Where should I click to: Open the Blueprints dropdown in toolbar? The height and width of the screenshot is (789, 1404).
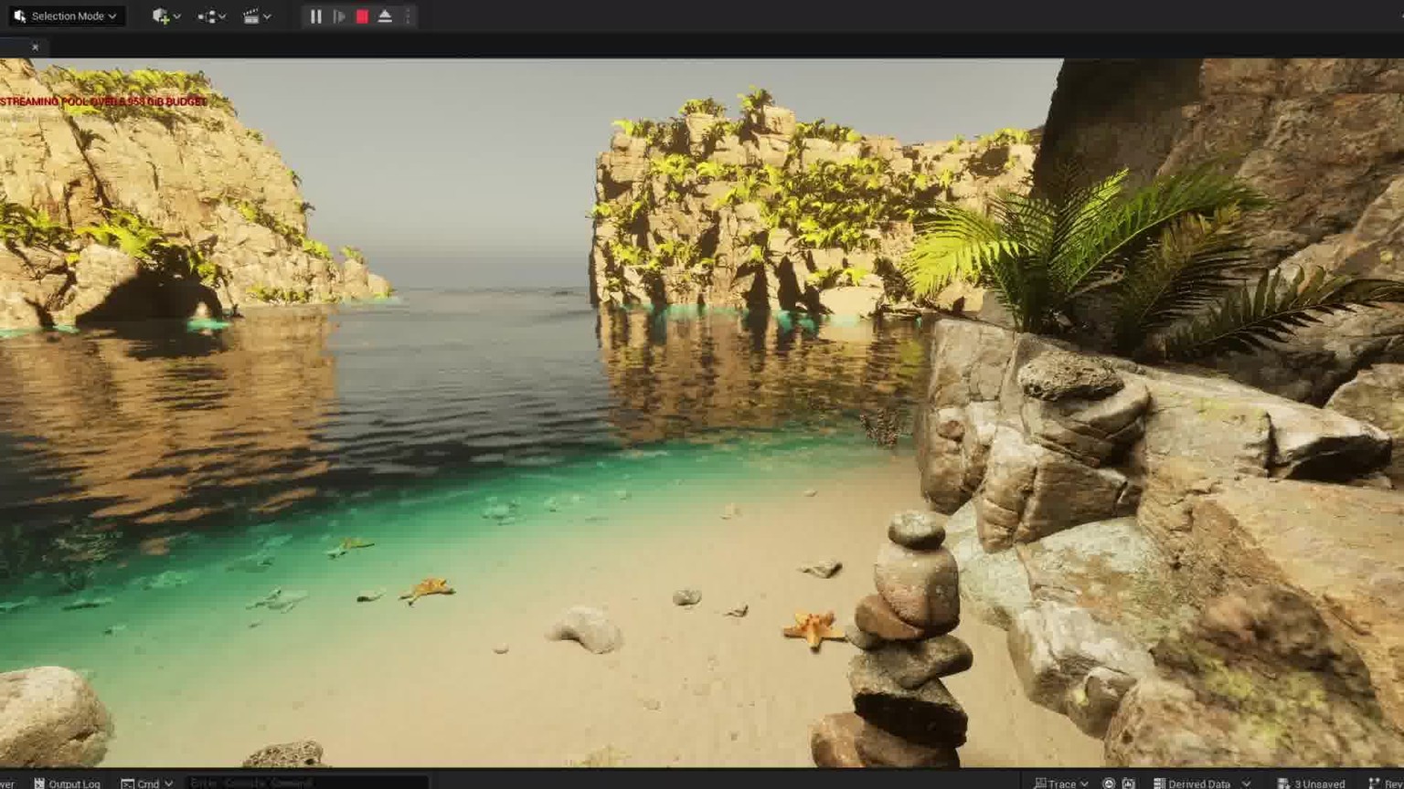tap(211, 16)
